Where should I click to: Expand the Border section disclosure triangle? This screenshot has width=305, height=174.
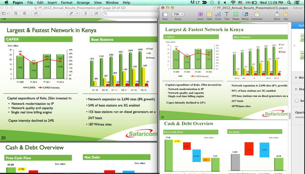296,78
